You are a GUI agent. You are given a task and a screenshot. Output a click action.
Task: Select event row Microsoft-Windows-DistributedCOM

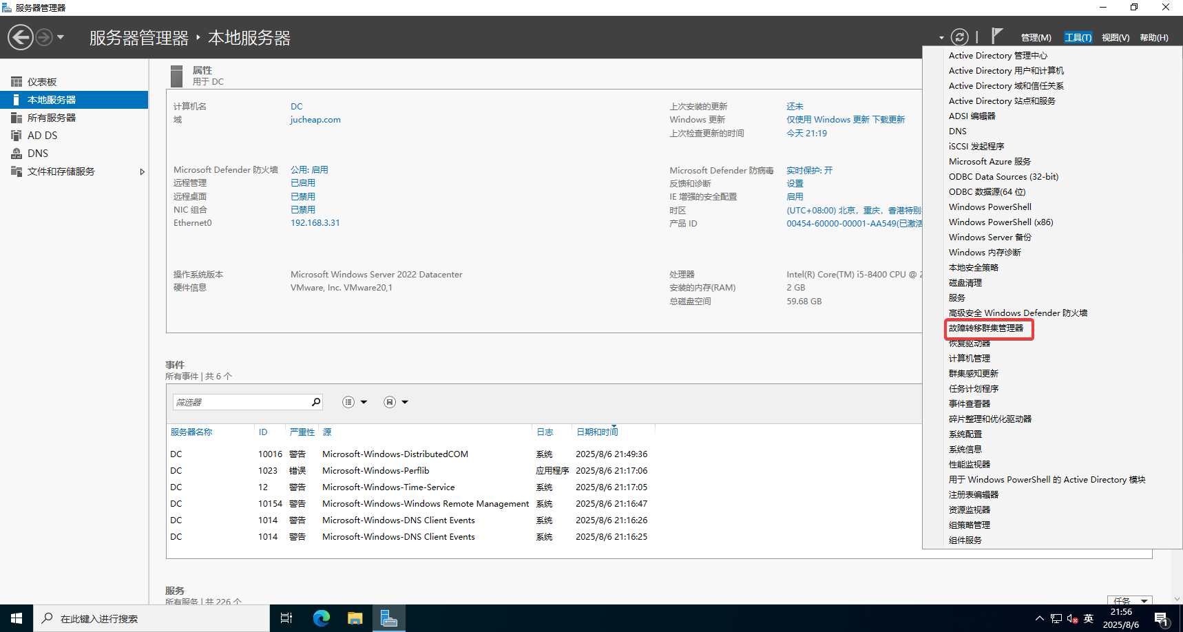[x=409, y=454]
